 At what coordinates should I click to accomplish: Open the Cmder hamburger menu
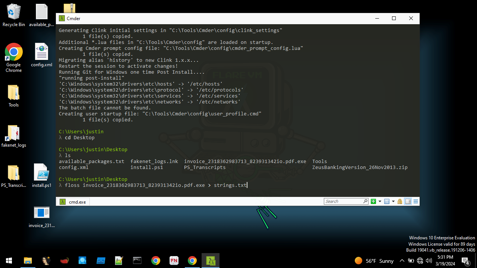point(415,201)
